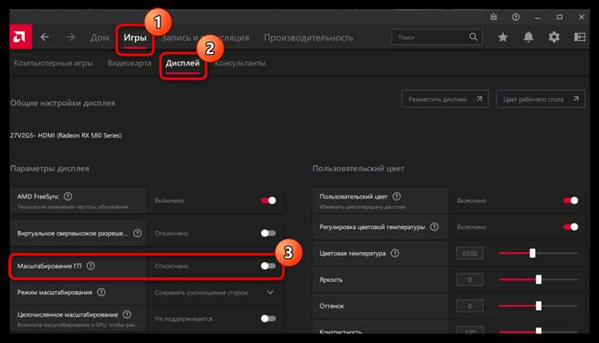Open the Производительность tab

[x=308, y=37]
